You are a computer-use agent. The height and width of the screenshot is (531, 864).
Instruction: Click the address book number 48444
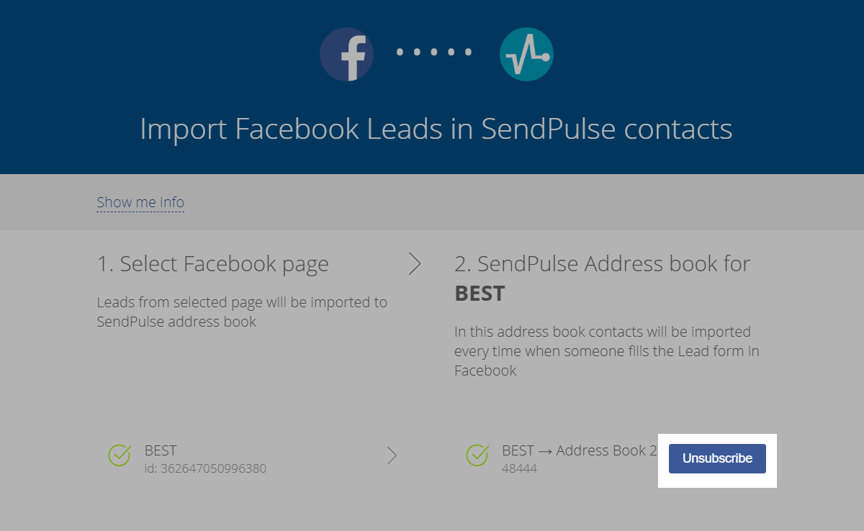point(519,468)
